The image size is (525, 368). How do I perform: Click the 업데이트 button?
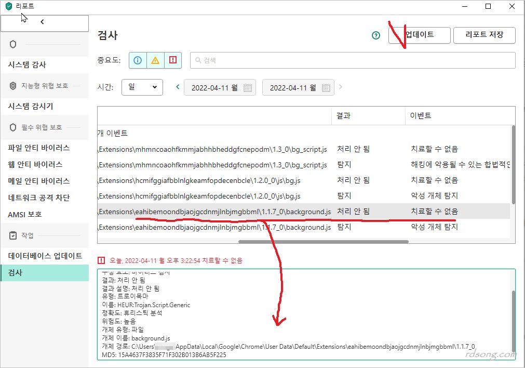[419, 35]
